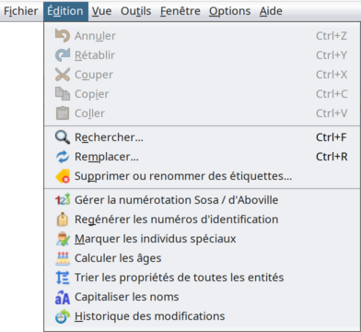Choose Marquer les individus spéciaux
The height and width of the screenshot is (332, 361).
(x=202, y=239)
